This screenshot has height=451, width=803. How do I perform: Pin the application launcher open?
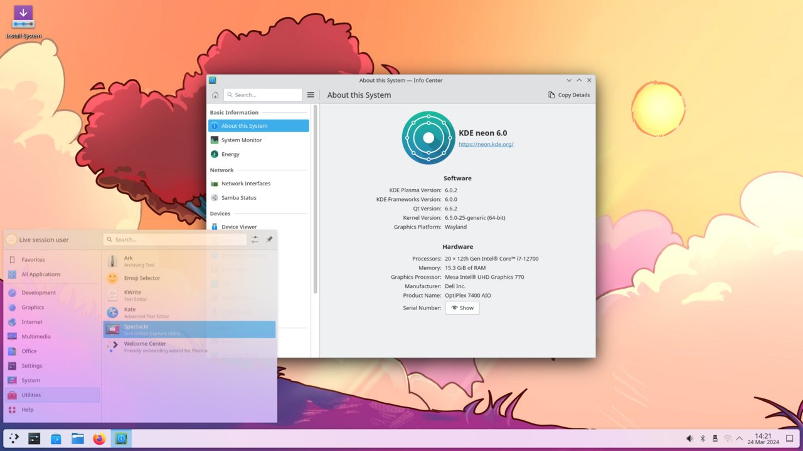(x=269, y=239)
